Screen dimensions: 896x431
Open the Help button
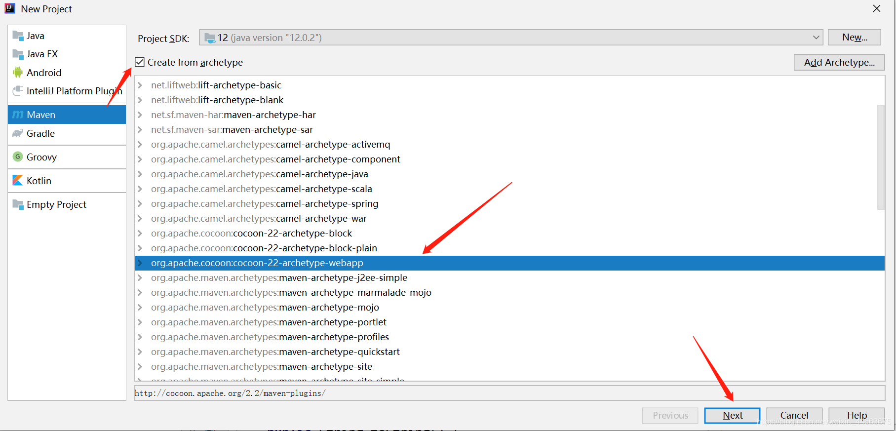tap(857, 415)
